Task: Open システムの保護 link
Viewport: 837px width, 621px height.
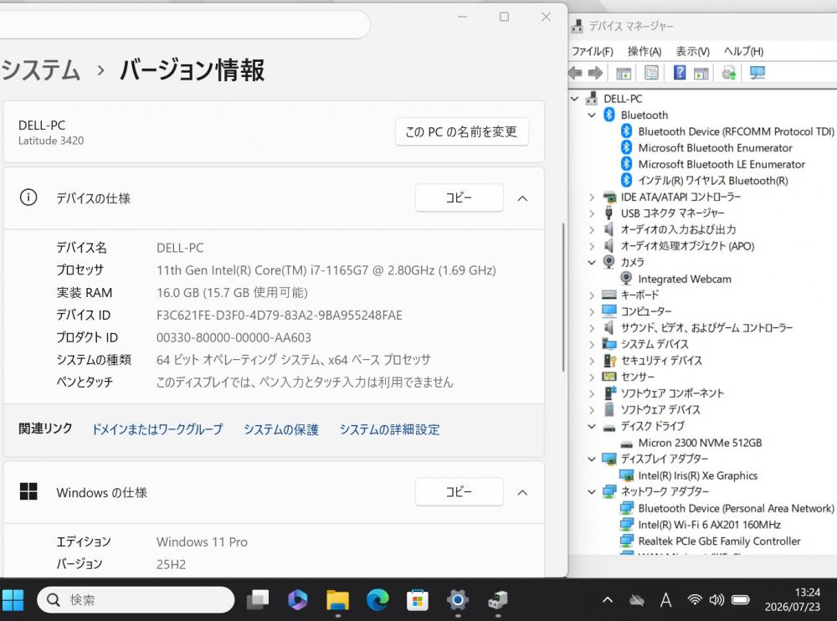Action: 281,429
